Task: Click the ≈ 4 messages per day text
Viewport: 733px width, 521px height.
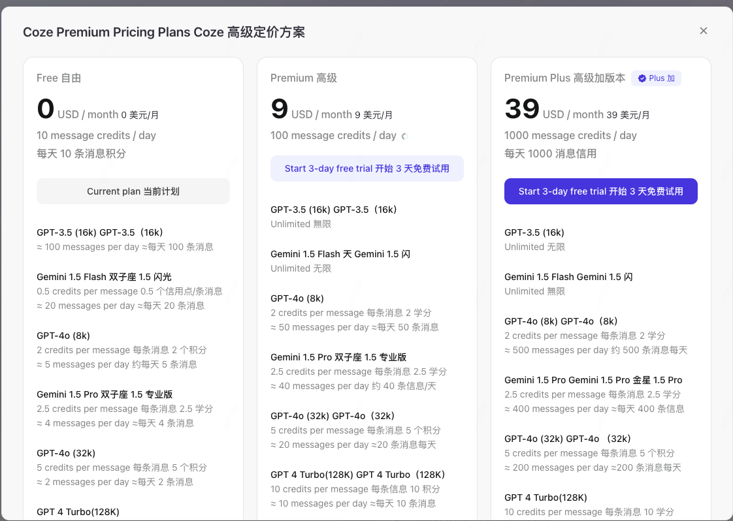Action: click(x=115, y=423)
